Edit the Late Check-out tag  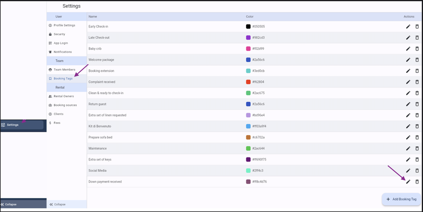click(408, 37)
